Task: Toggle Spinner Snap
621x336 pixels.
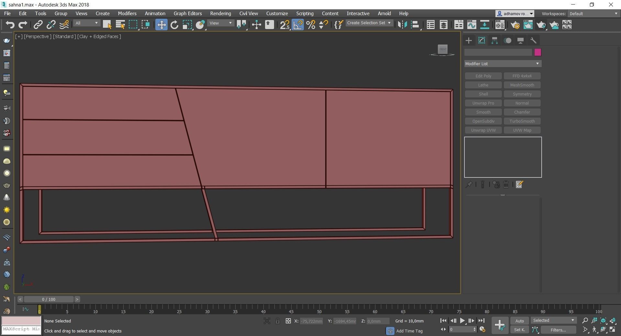Action: 324,25
